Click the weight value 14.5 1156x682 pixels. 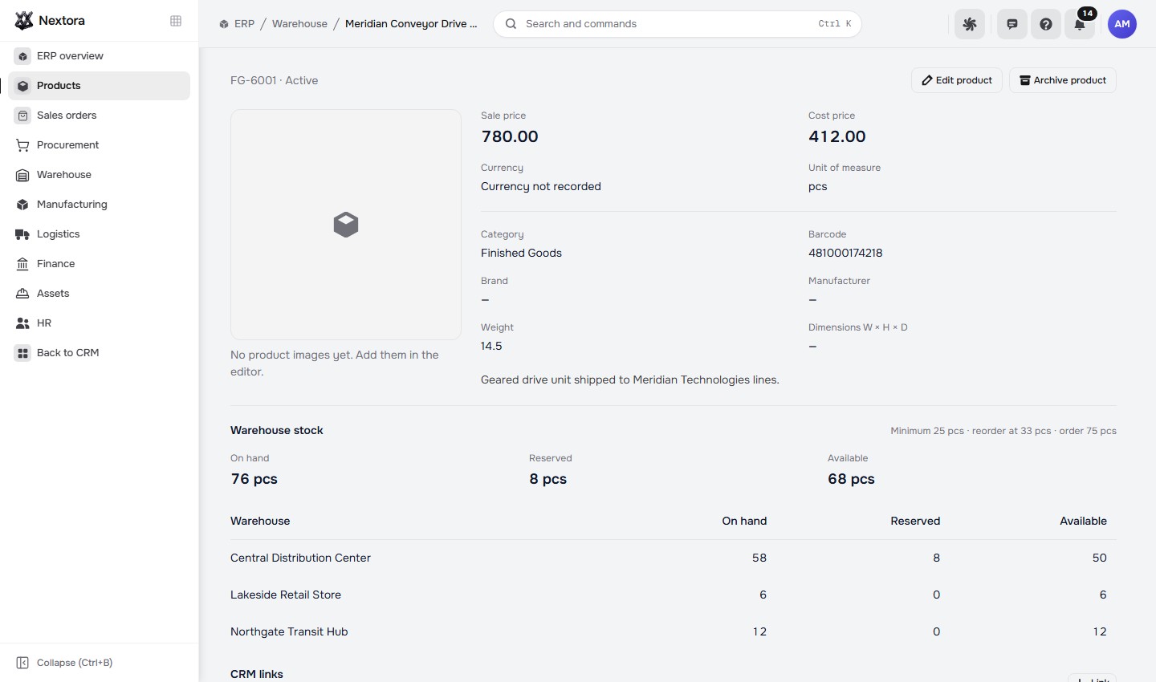(x=491, y=346)
